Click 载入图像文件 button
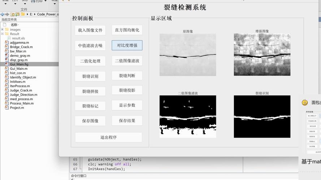Viewport: 321px width, 180px height. click(x=90, y=30)
